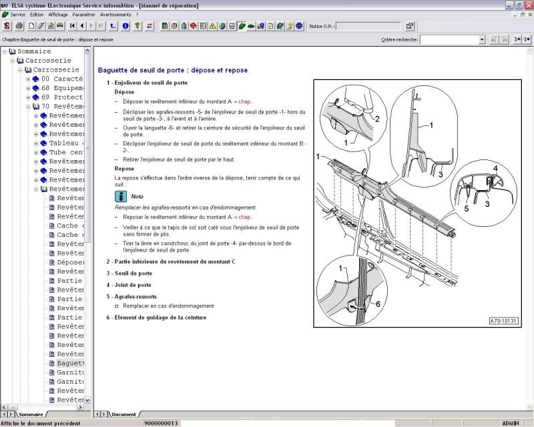Go to the previous document arrow

pyautogui.click(x=82, y=26)
